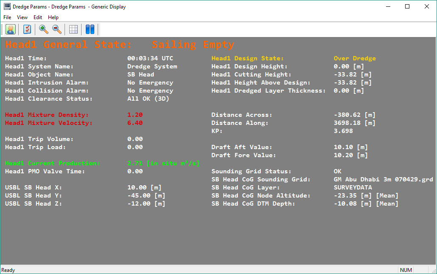The image size is (437, 274).
Task: Click the Over Dredge design state value
Action: (x=355, y=58)
